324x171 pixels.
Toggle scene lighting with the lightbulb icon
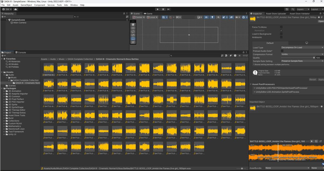(x=212, y=17)
